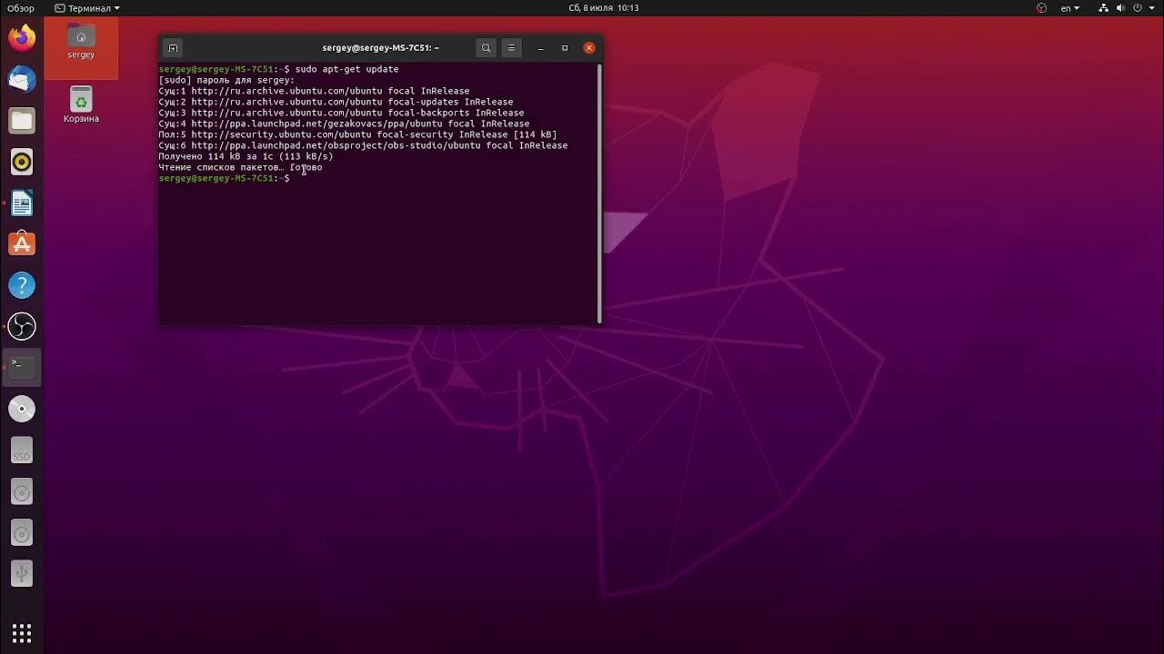Screen dimensions: 1164x654
Task: Open the clock showing Сб, 8 июля 10:13
Action: (x=604, y=8)
